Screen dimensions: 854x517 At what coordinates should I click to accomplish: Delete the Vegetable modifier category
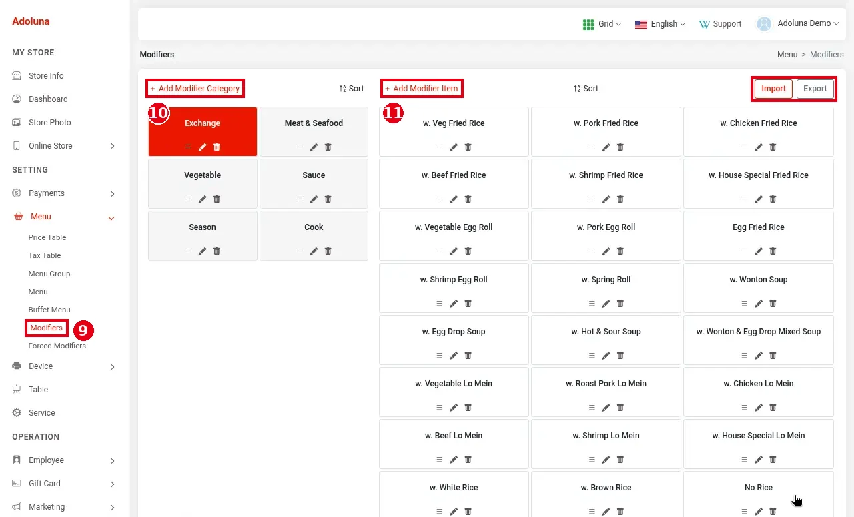[x=217, y=199]
